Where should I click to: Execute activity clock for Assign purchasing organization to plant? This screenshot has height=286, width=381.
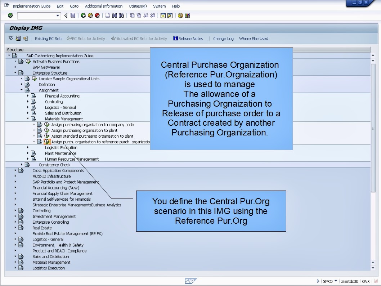(x=47, y=130)
